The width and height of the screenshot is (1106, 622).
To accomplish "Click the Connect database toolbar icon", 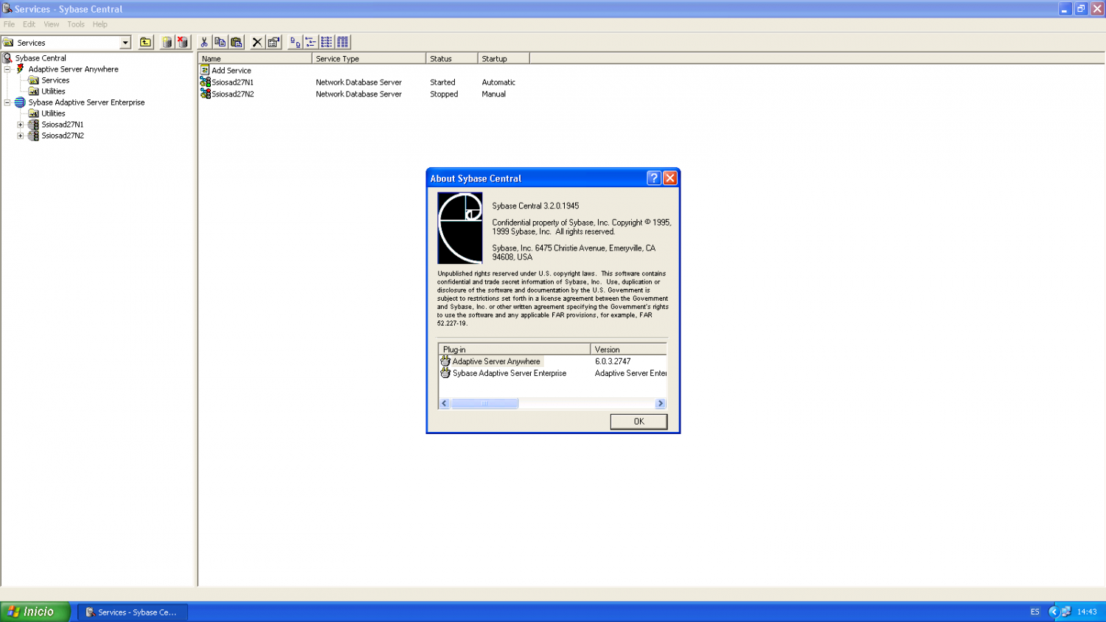I will (167, 42).
